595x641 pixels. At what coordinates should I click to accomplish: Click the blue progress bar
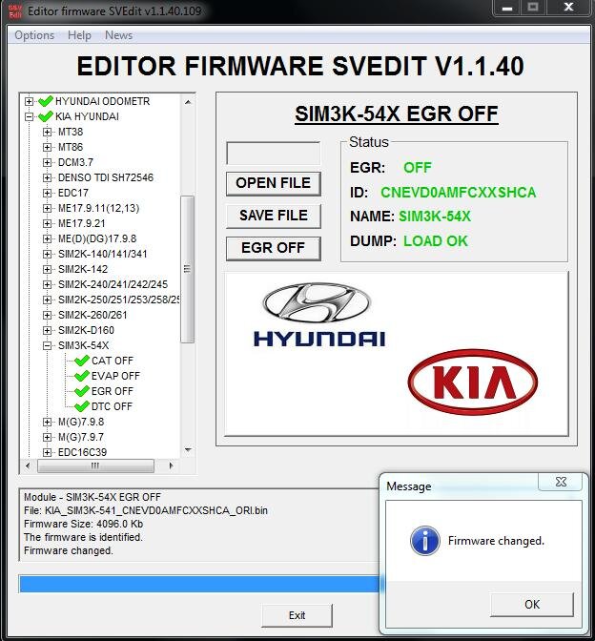point(199,584)
